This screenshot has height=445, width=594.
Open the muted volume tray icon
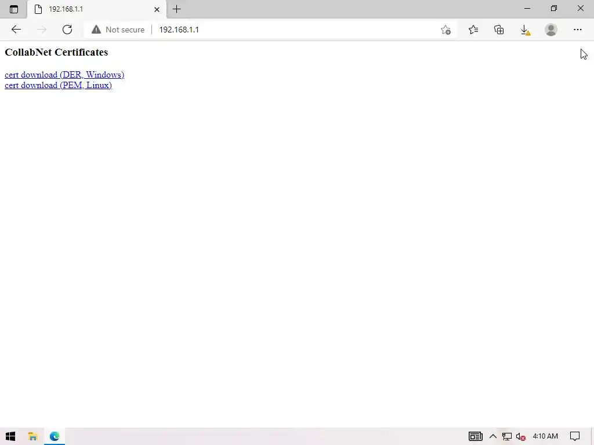click(x=520, y=436)
